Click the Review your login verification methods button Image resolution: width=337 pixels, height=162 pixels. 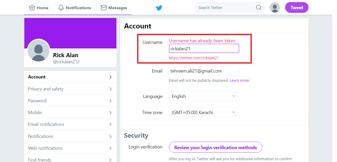215,147
